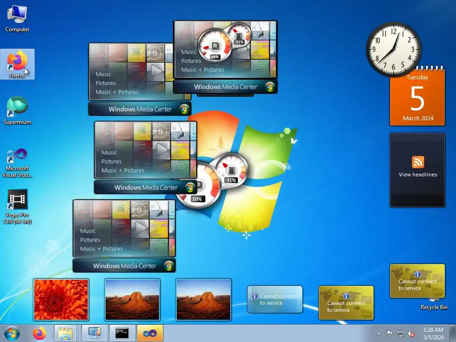Screen dimensions: 456x342
Task: Click the blue Cannot connect to service gadget
Action: pyautogui.click(x=275, y=299)
